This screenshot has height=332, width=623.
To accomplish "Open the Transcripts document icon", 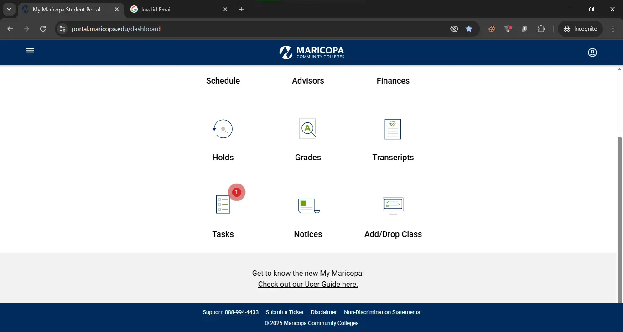I will (393, 129).
